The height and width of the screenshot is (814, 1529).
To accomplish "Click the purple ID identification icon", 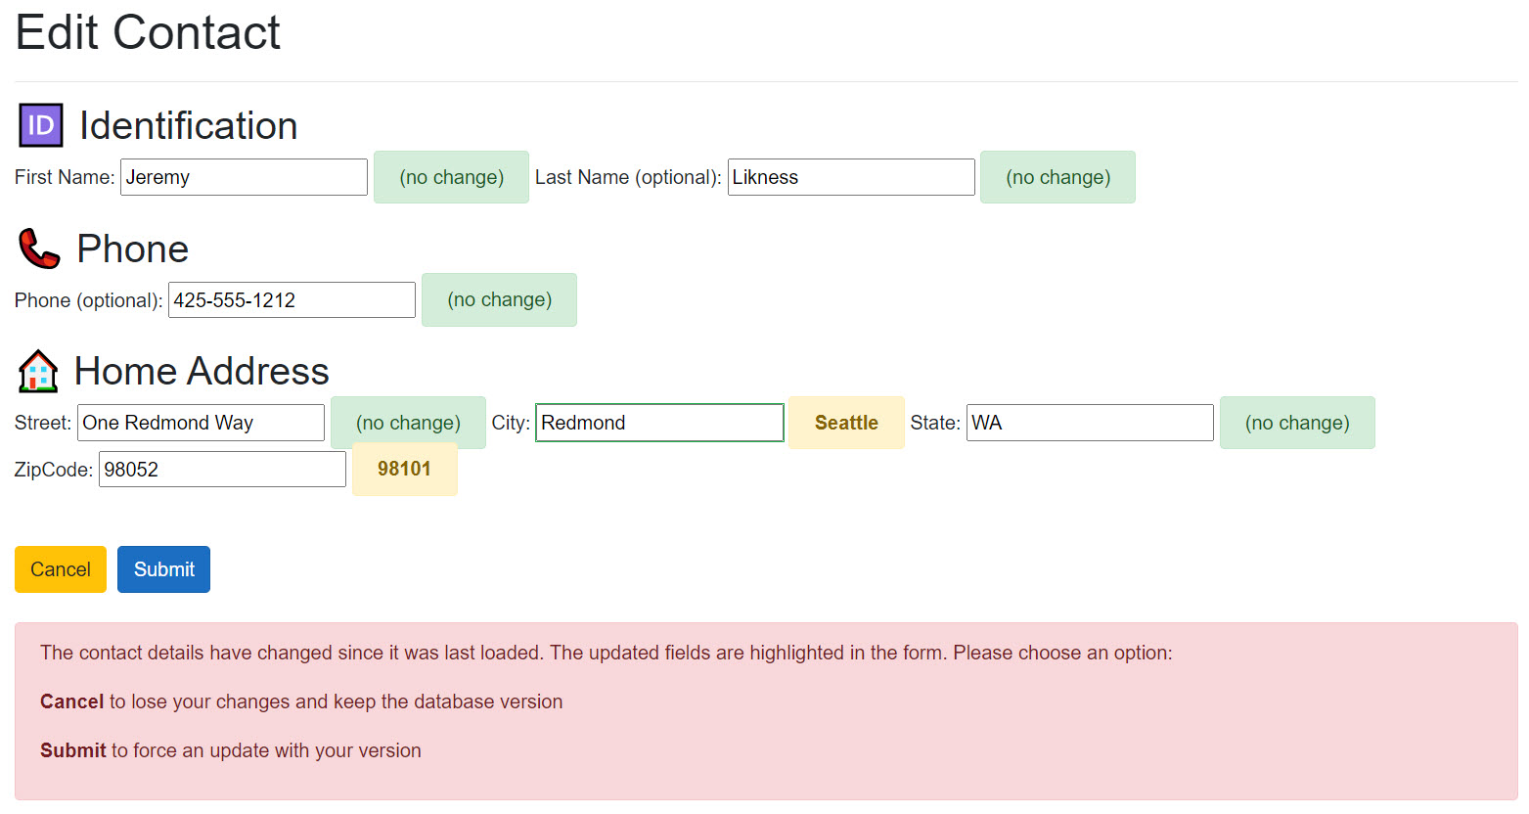I will click(41, 125).
